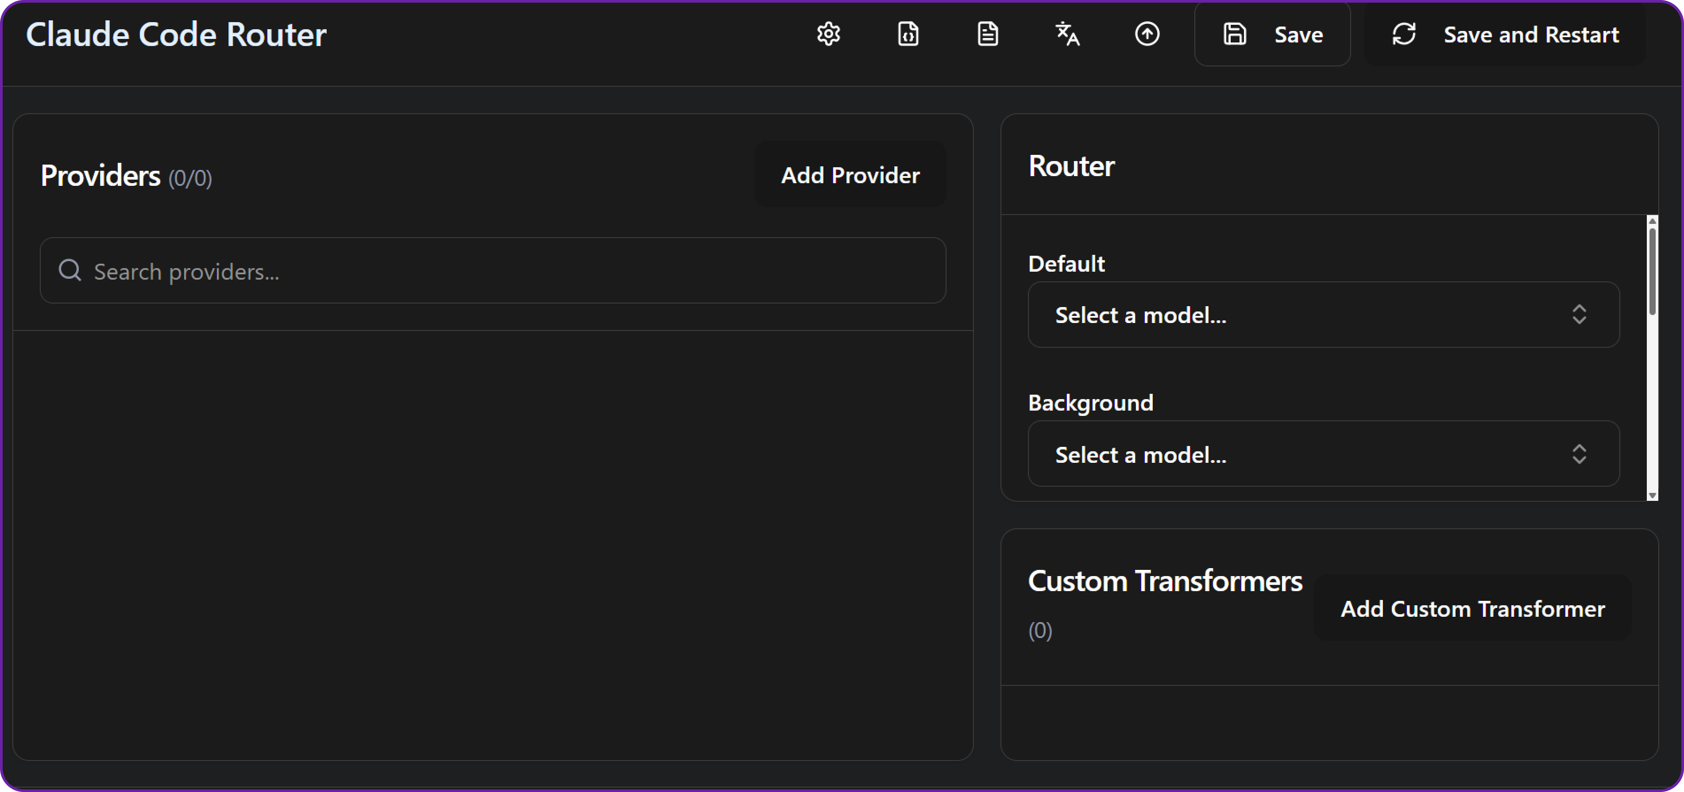This screenshot has height=792, width=1684.
Task: Click the restart refresh icon
Action: click(x=1405, y=34)
